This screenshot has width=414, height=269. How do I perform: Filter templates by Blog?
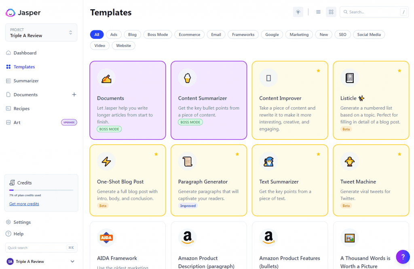coord(132,35)
